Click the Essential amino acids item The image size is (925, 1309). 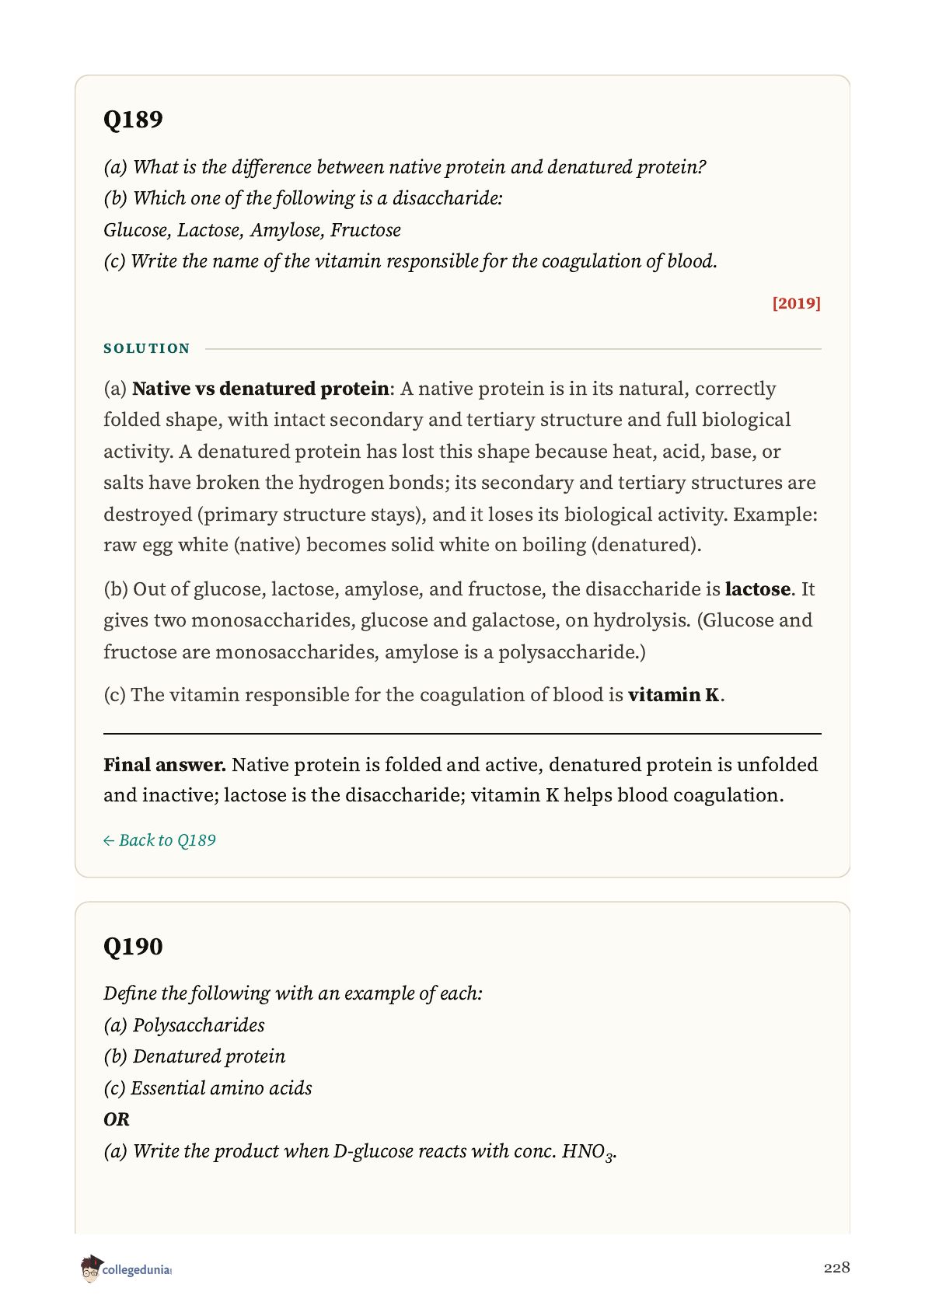click(208, 1088)
